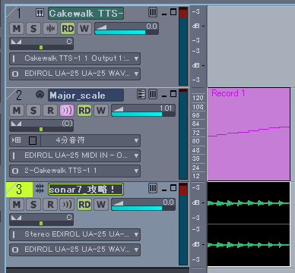Screen dimensions: 295x273
Task: Toggle automation read RD on track 2
Action: coord(84,111)
